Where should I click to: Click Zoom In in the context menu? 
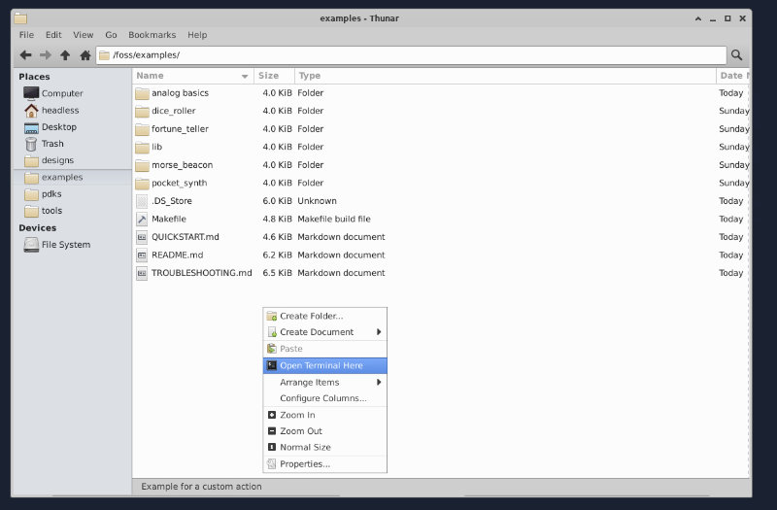pos(297,415)
